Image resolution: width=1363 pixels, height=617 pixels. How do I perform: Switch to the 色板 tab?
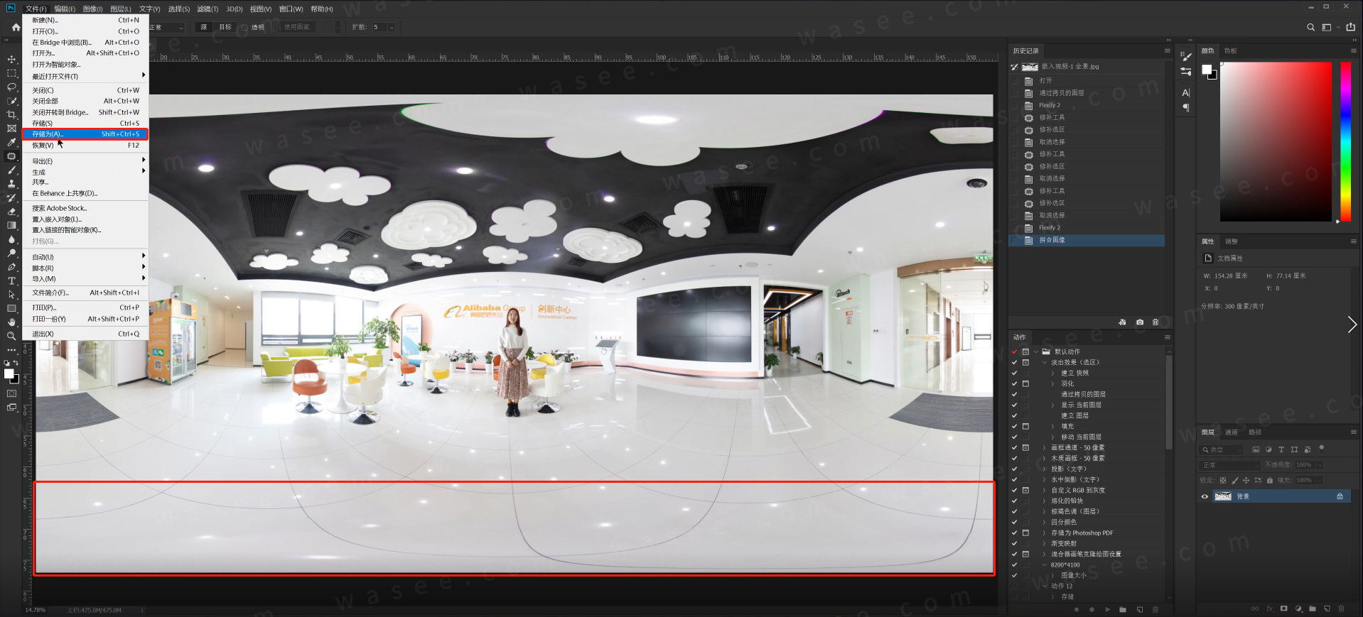tap(1231, 50)
